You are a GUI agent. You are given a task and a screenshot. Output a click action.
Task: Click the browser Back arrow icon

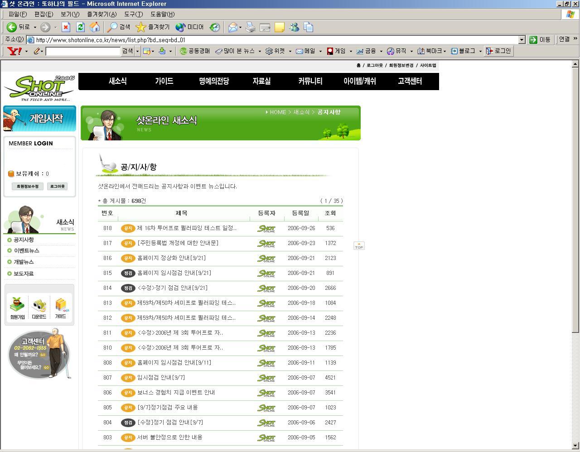point(12,27)
